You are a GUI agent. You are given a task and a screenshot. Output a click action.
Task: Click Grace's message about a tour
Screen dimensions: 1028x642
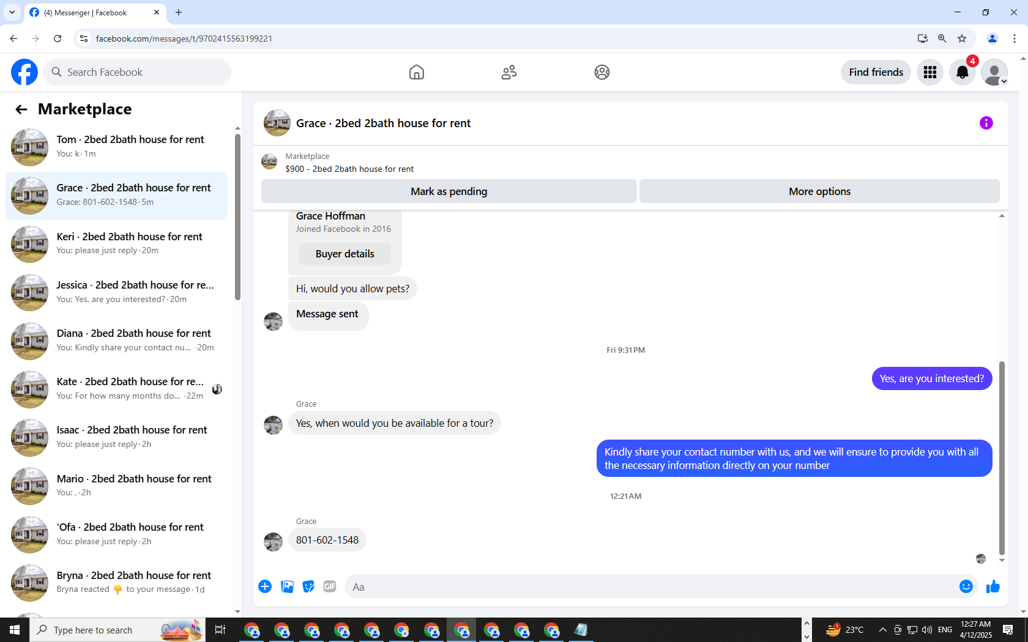pyautogui.click(x=395, y=423)
